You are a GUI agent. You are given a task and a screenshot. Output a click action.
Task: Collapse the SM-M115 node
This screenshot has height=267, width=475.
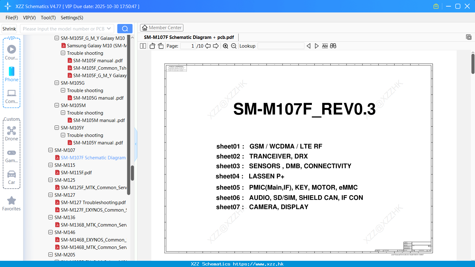(51, 165)
